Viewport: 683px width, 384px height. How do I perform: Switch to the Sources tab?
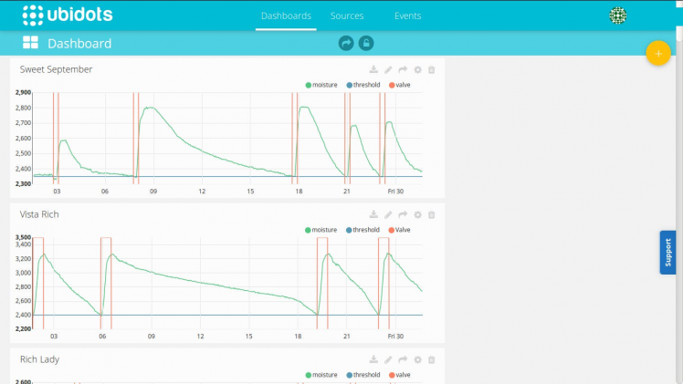pyautogui.click(x=347, y=16)
